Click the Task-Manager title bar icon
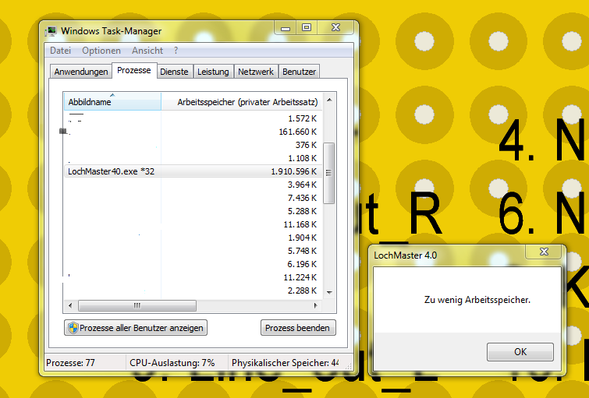Screen dimensions: 589x398 point(51,31)
